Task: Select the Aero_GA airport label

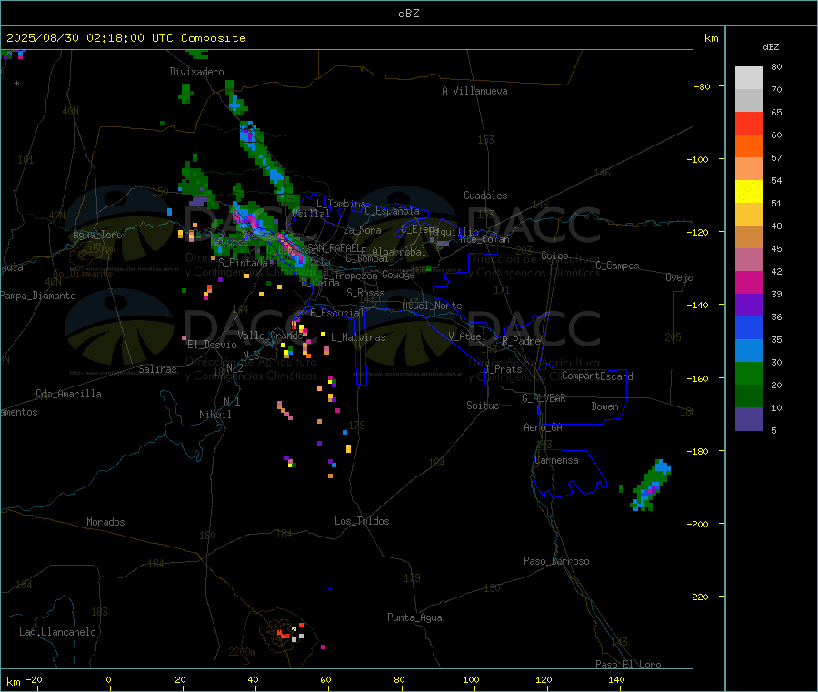Action: (x=544, y=427)
